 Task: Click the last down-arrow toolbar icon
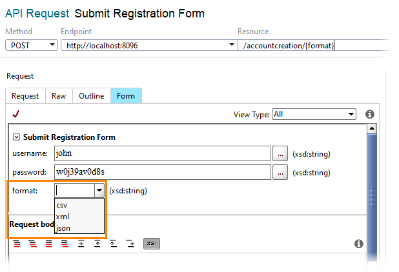[130, 244]
